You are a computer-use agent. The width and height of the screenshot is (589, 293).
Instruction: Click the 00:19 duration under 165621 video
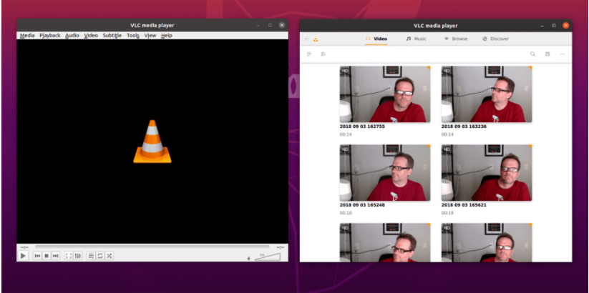(x=447, y=213)
